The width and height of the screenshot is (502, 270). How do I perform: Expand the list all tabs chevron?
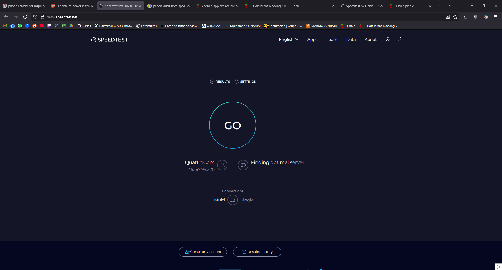[x=450, y=6]
